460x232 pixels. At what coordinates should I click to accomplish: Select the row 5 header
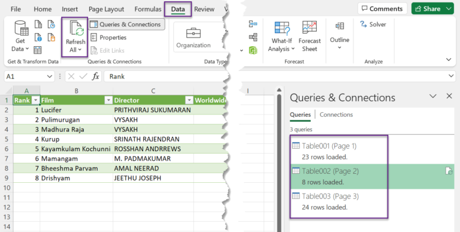click(7, 139)
